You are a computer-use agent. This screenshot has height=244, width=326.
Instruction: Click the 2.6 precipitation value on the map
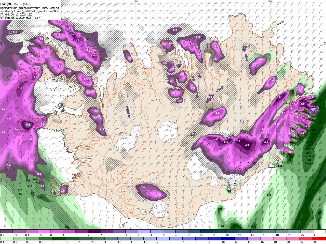point(247,145)
